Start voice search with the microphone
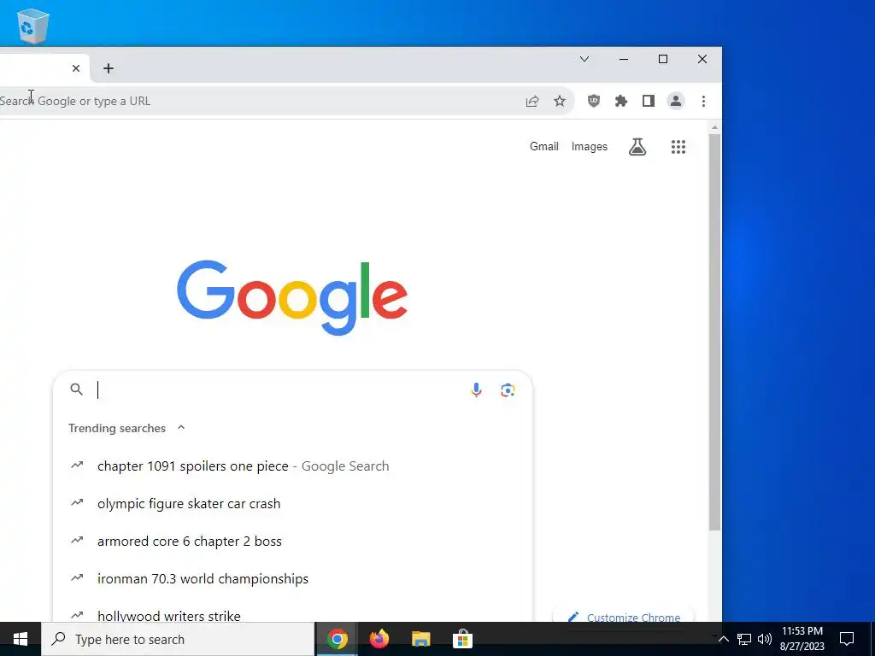This screenshot has height=656, width=875. coord(476,389)
